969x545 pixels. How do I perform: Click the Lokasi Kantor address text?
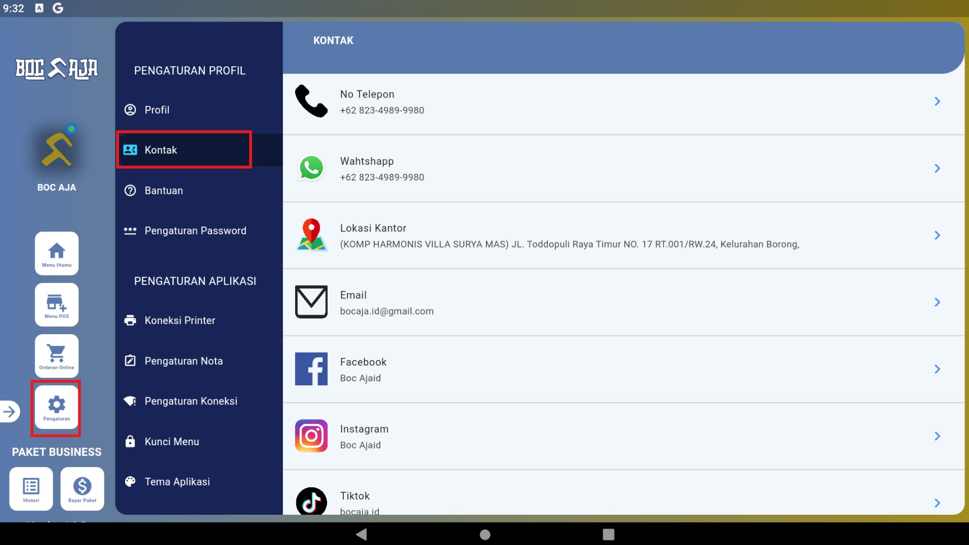(x=570, y=244)
